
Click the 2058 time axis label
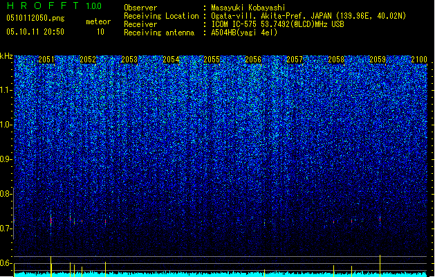[x=336, y=60]
